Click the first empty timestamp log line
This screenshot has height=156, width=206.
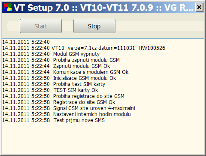26,42
